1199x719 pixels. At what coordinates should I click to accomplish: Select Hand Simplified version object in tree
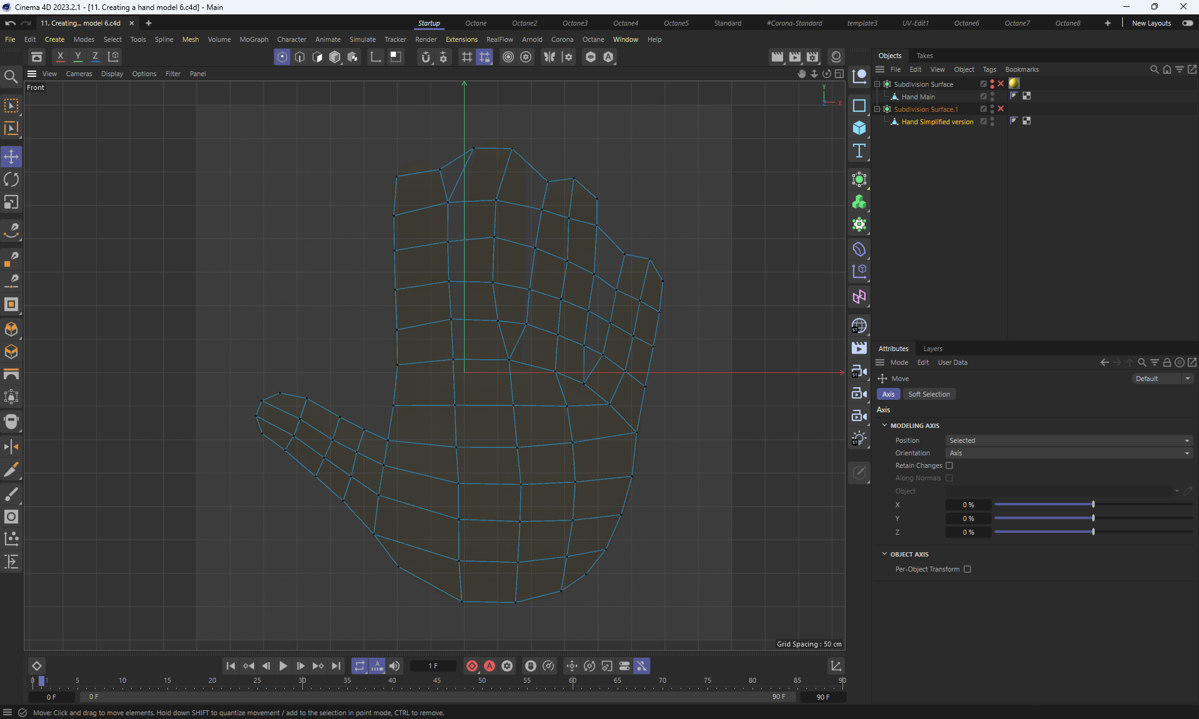point(937,122)
